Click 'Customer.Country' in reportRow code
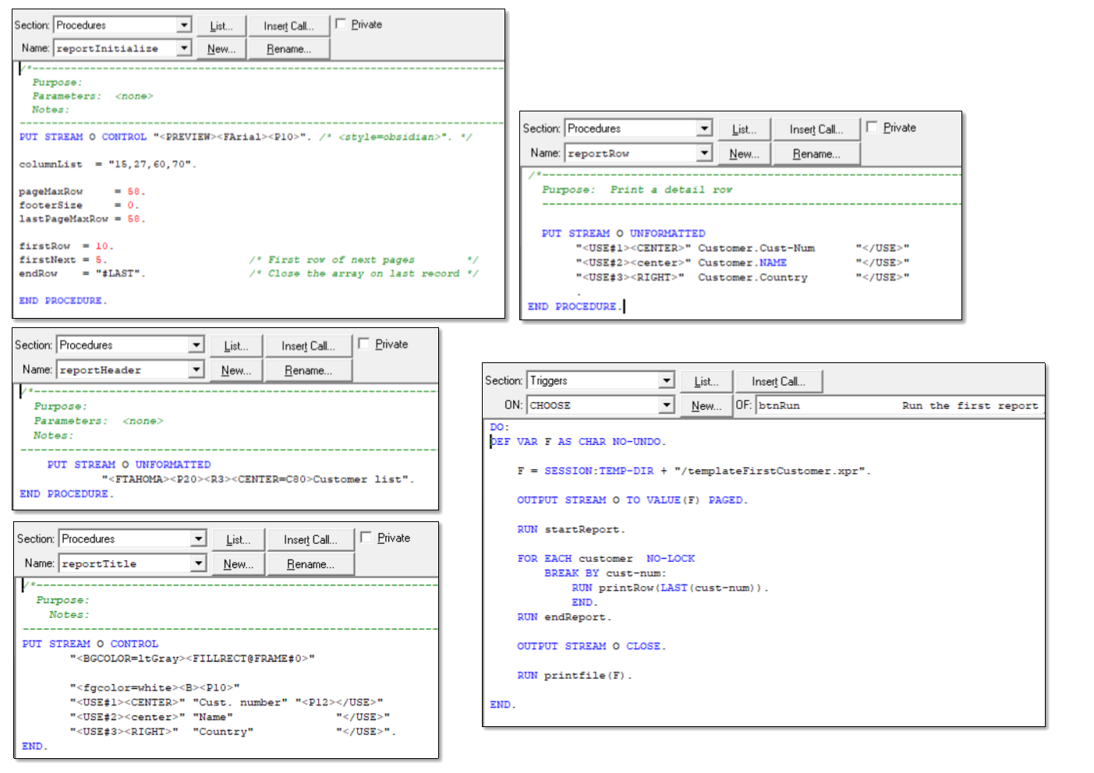Image resolution: width=1094 pixels, height=773 pixels. 752,277
